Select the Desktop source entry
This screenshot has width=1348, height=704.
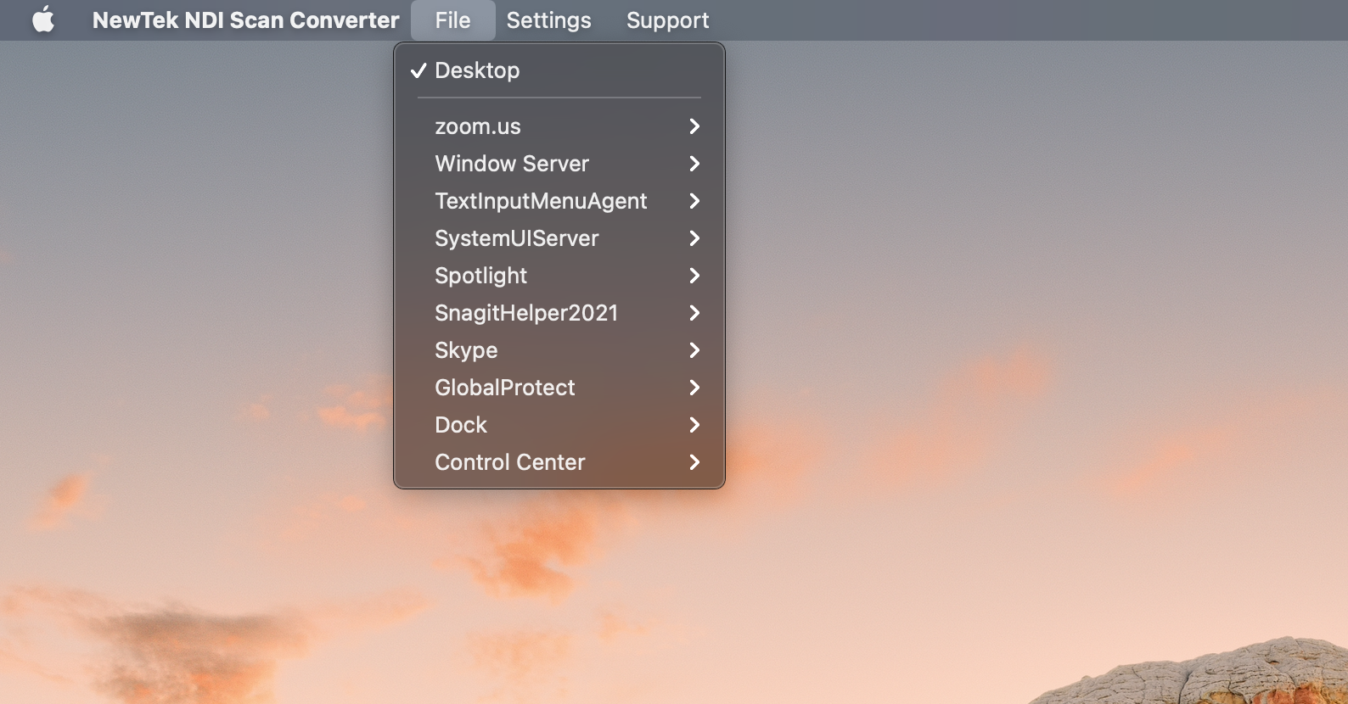[x=477, y=70]
